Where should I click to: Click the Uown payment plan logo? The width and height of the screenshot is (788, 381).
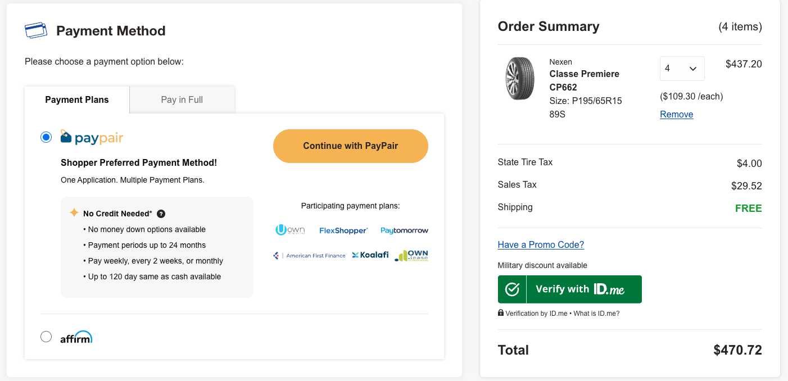(289, 230)
